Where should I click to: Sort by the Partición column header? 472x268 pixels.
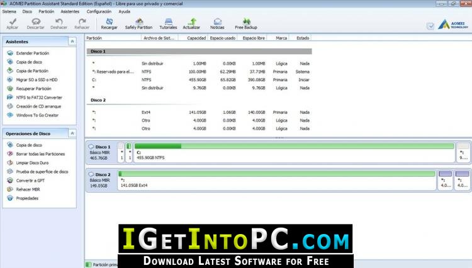pyautogui.click(x=113, y=38)
